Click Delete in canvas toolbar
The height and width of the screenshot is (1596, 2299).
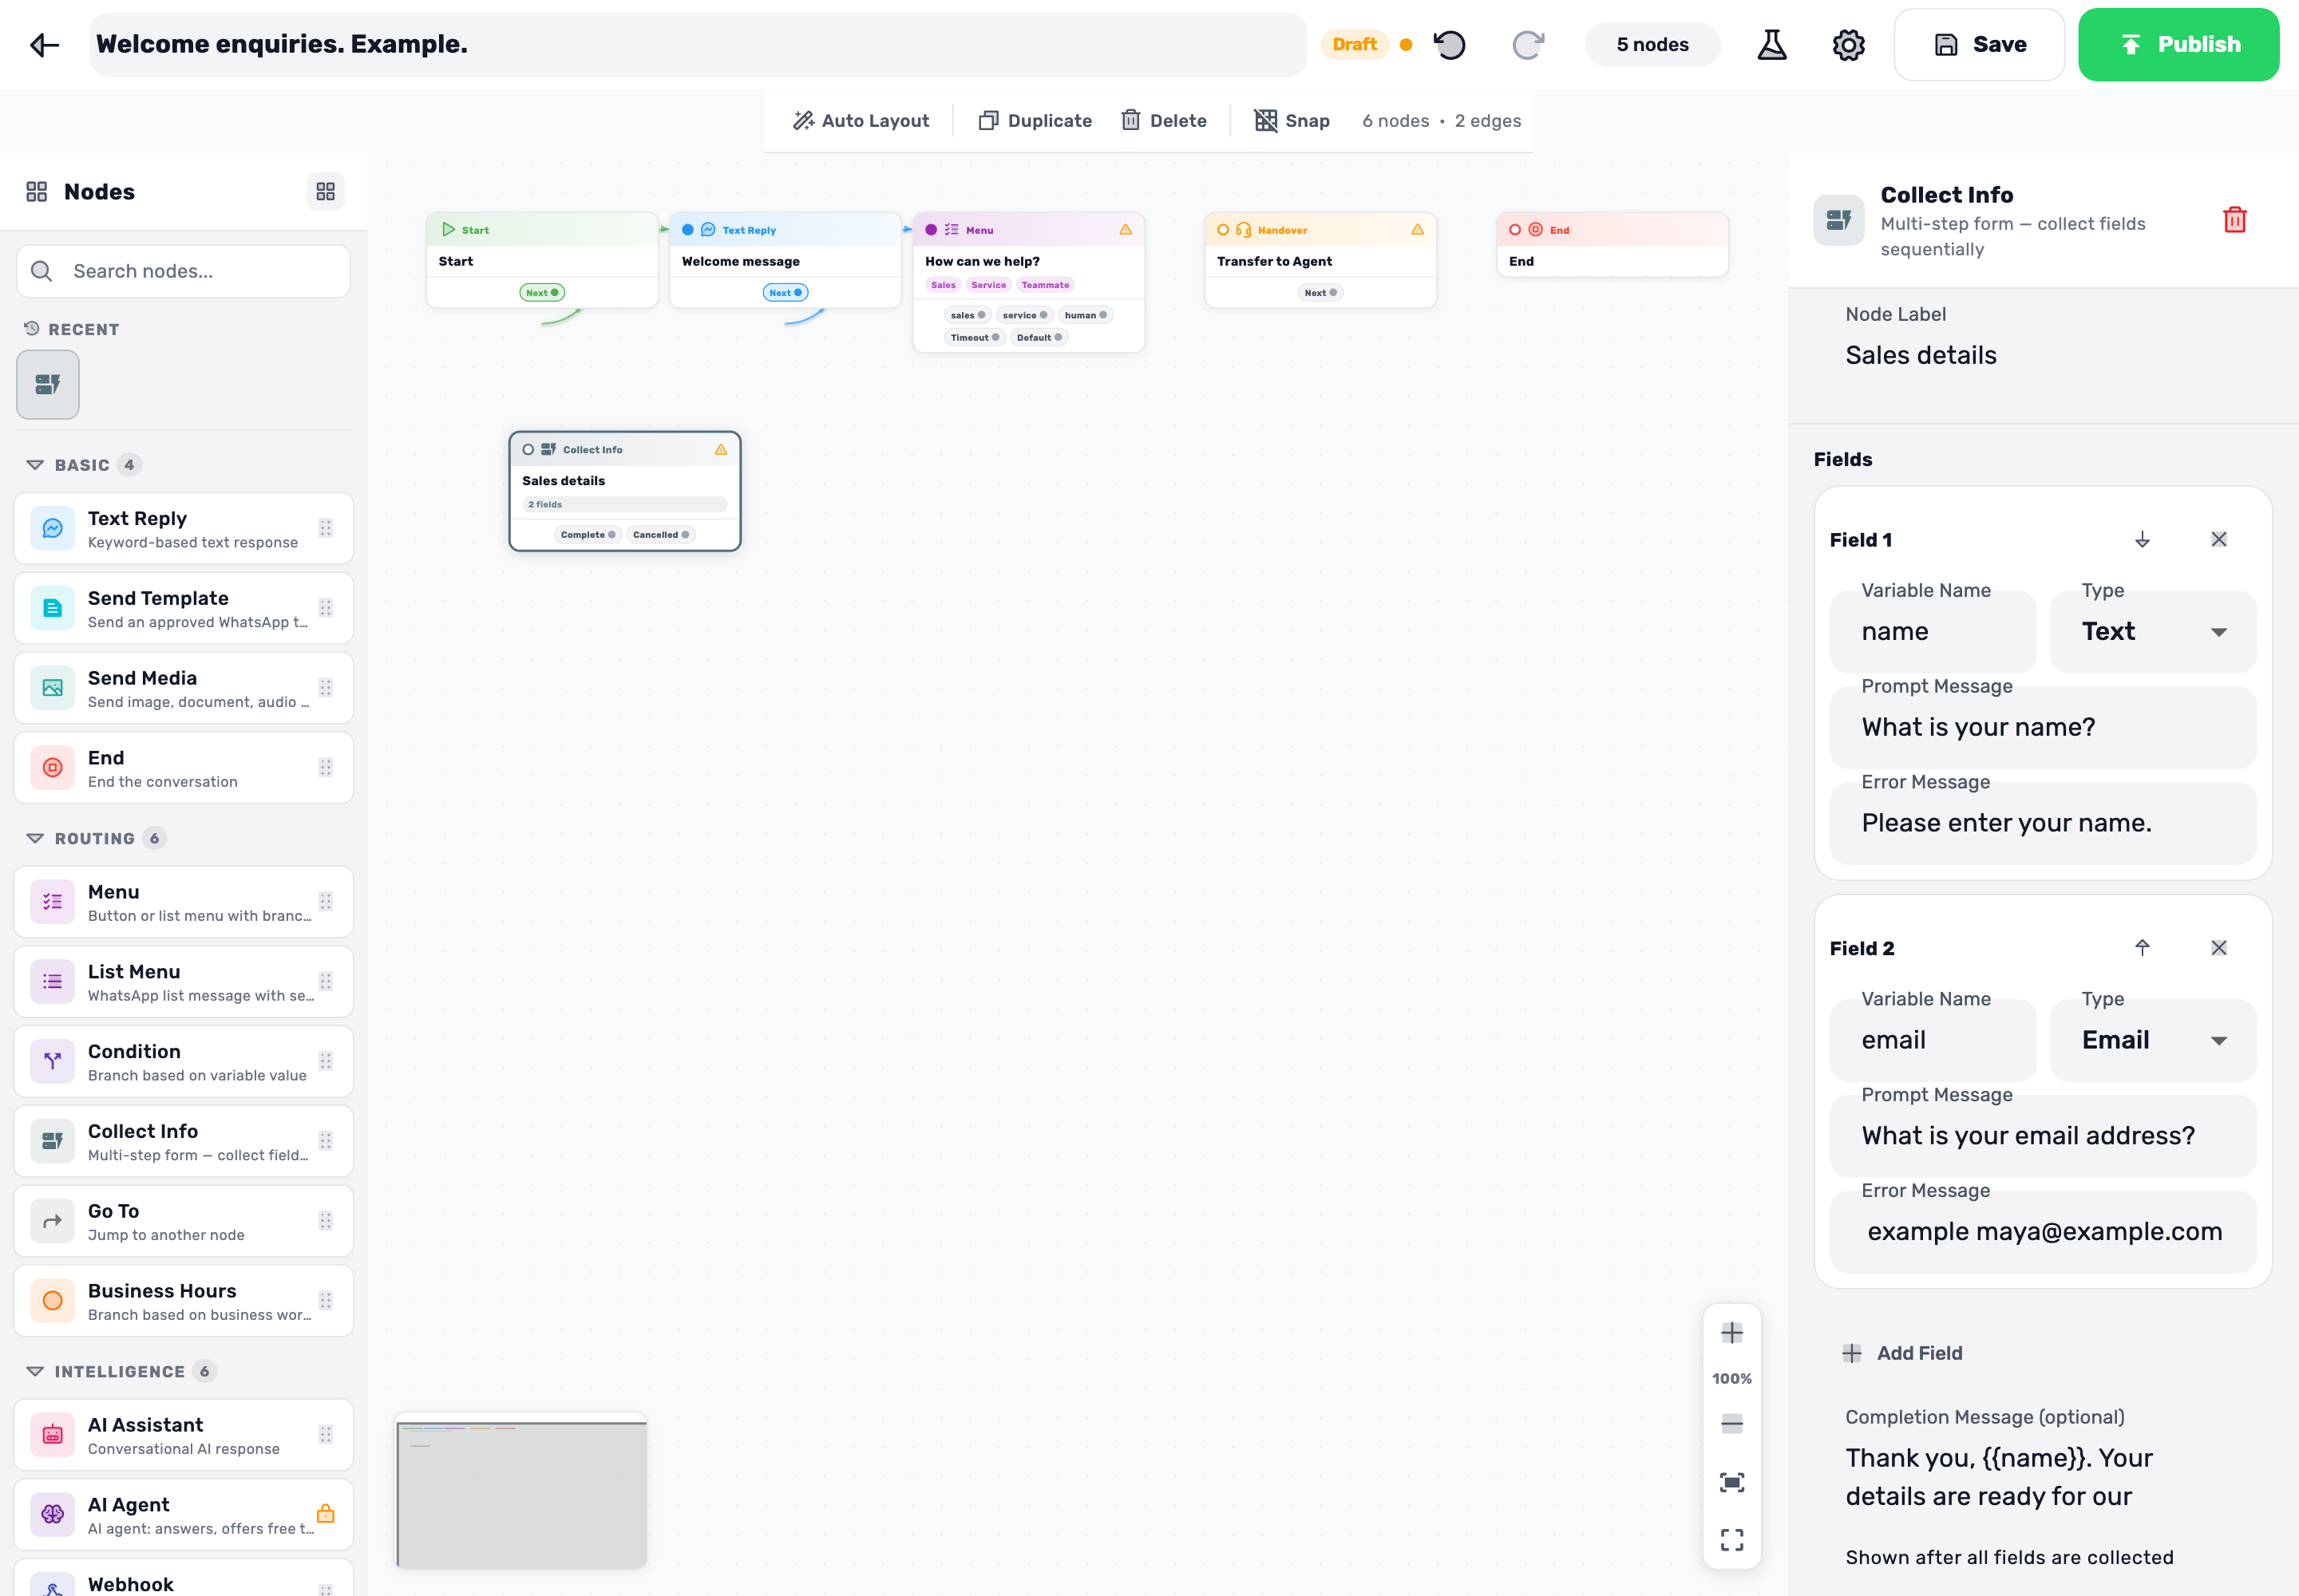(x=1164, y=121)
